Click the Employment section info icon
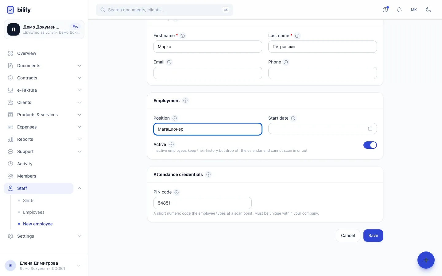The width and height of the screenshot is (442, 276). [185, 101]
